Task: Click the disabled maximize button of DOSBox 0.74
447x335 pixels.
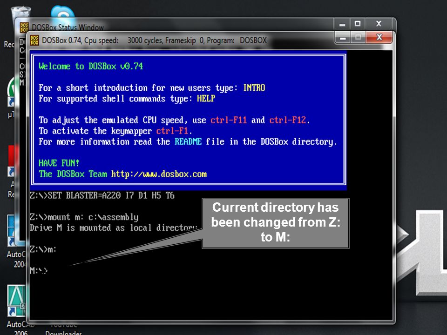Action: 358,37
